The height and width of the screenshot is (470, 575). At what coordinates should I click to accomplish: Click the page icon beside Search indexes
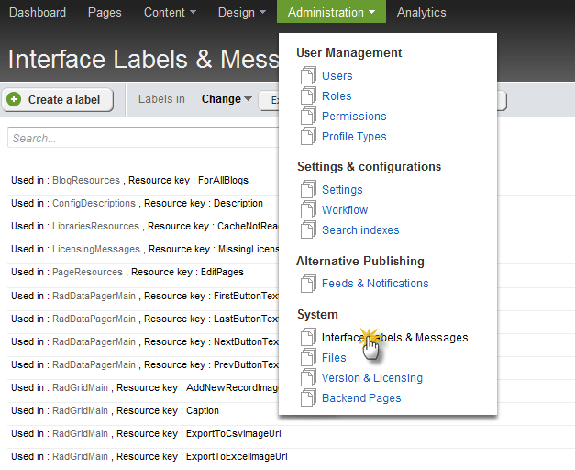pos(308,229)
